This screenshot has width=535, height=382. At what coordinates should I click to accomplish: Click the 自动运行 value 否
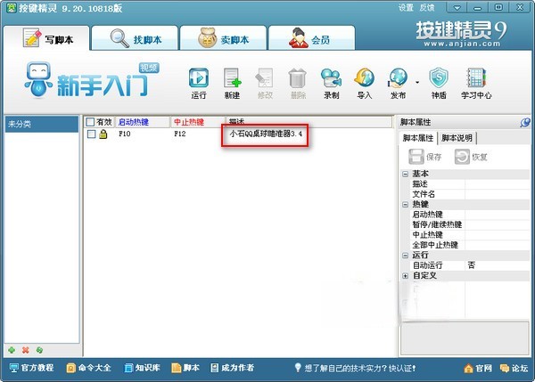pyautogui.click(x=498, y=265)
